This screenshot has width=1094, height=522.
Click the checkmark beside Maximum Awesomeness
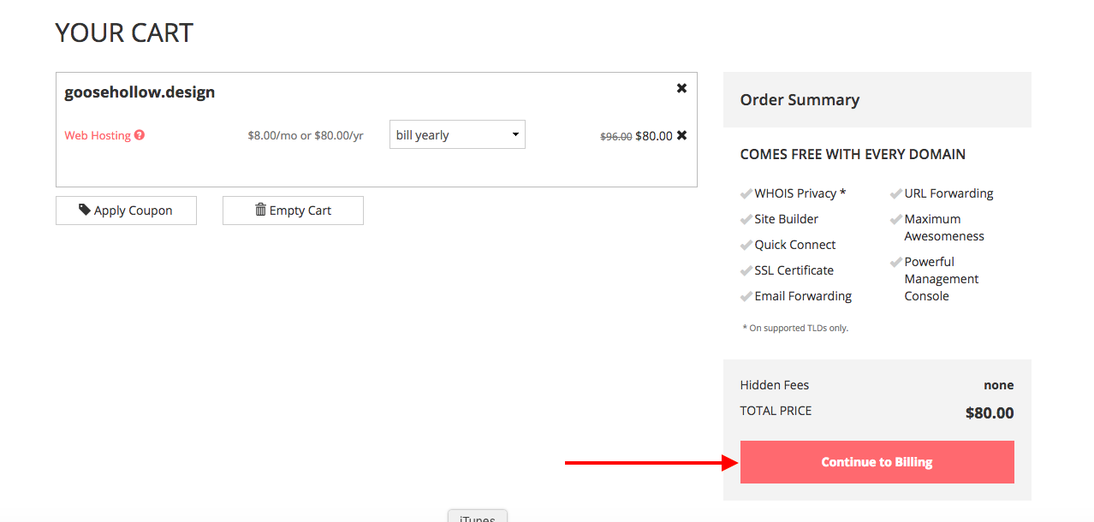click(896, 220)
